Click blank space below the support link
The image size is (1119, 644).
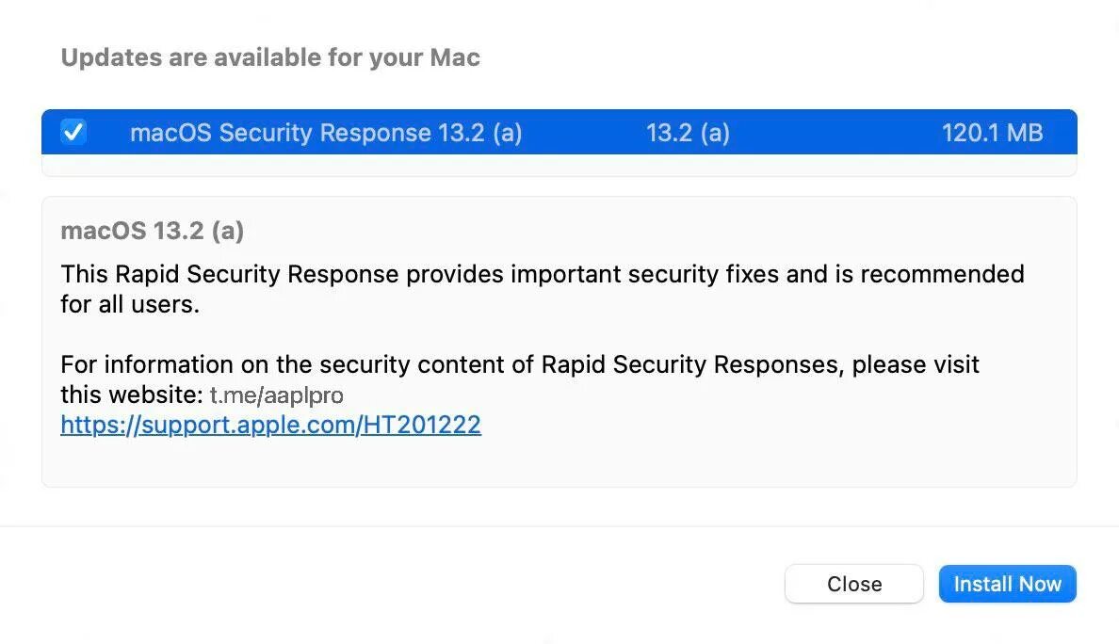click(559, 463)
